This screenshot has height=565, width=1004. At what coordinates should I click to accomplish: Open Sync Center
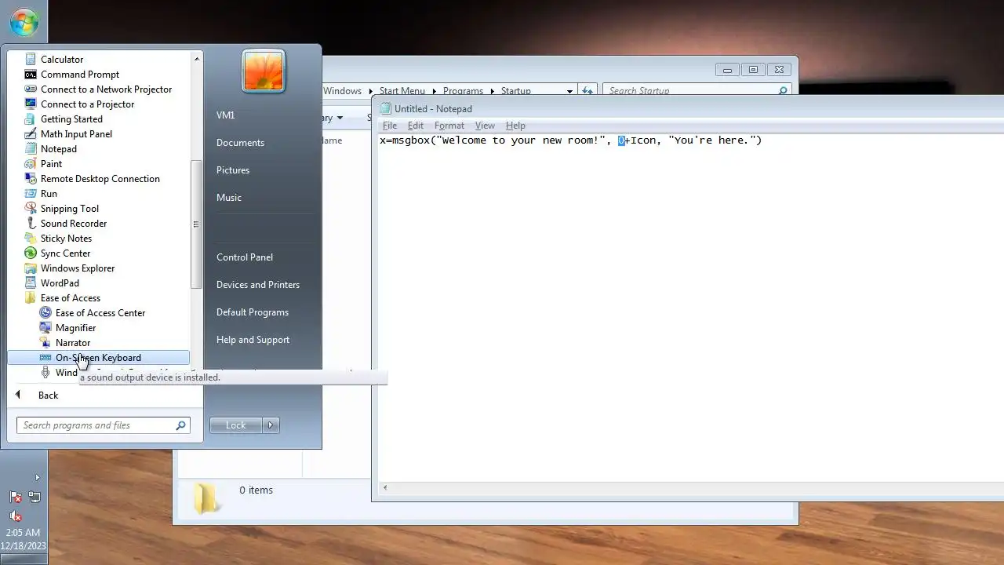pos(65,253)
